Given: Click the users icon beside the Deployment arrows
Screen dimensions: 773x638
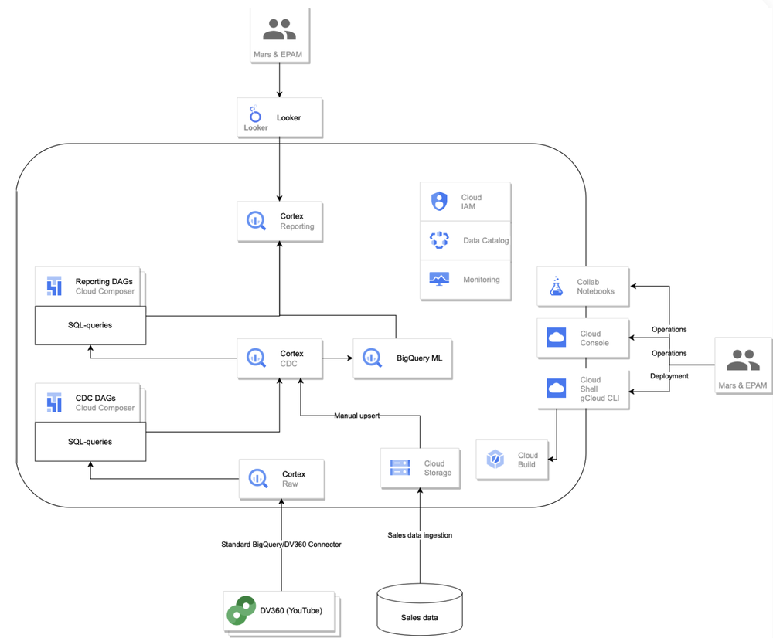Looking at the screenshot, I should coord(743,360).
